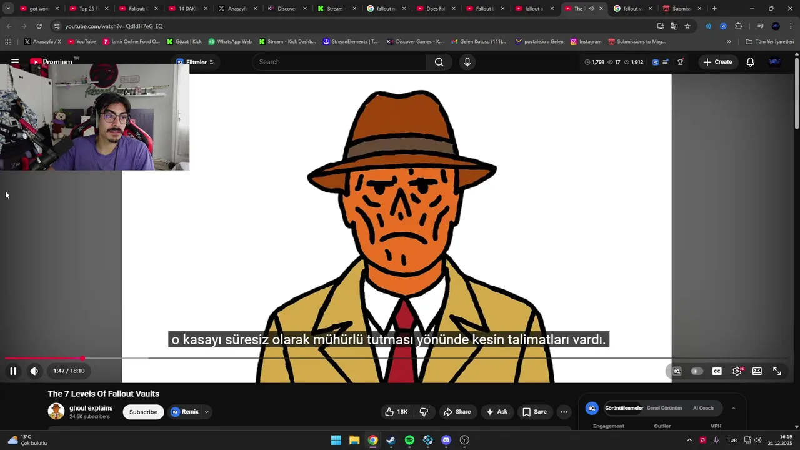The image size is (800, 450).
Task: Click the YouTube search input field
Action: point(339,62)
